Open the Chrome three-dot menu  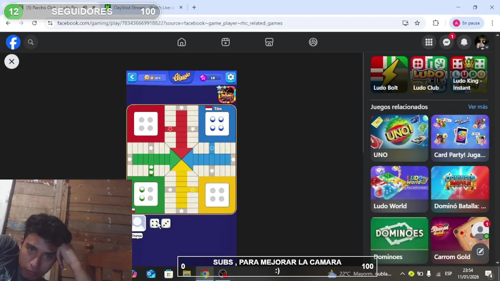[491, 23]
